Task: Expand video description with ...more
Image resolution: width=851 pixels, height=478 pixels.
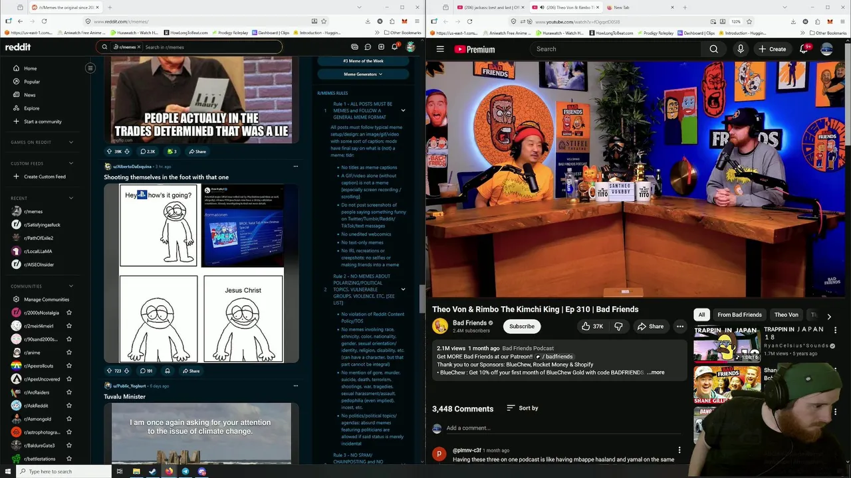Action: [656, 372]
